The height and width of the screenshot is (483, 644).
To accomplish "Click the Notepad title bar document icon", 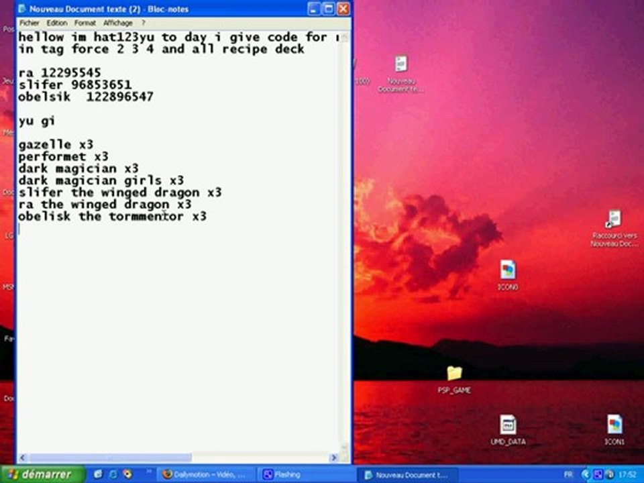I will point(22,8).
